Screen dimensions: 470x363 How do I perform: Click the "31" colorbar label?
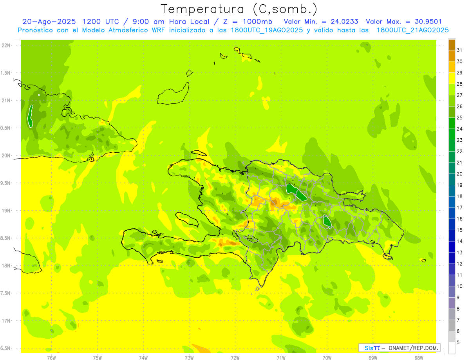(460, 50)
